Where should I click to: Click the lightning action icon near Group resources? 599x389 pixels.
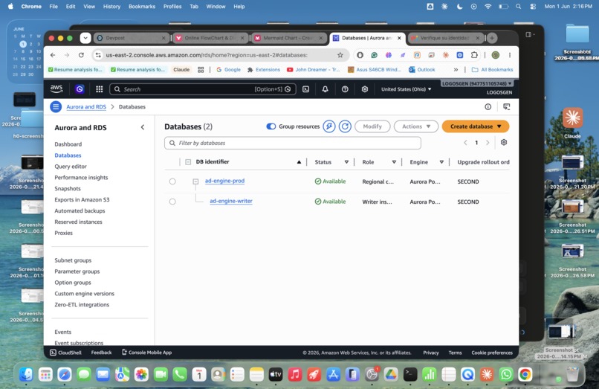click(x=329, y=126)
